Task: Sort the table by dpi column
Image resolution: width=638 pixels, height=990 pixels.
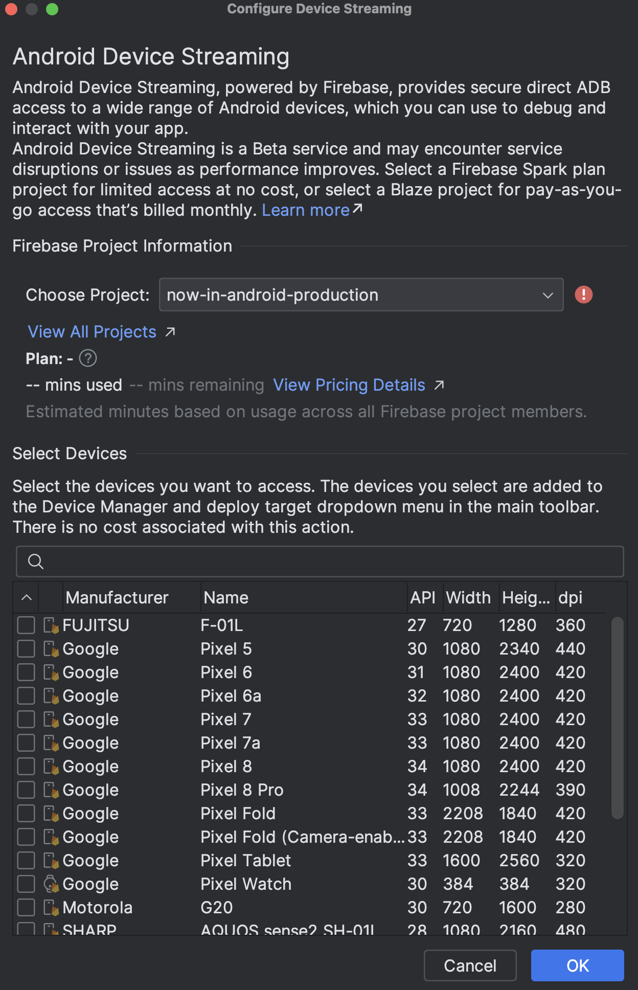Action: [x=570, y=597]
